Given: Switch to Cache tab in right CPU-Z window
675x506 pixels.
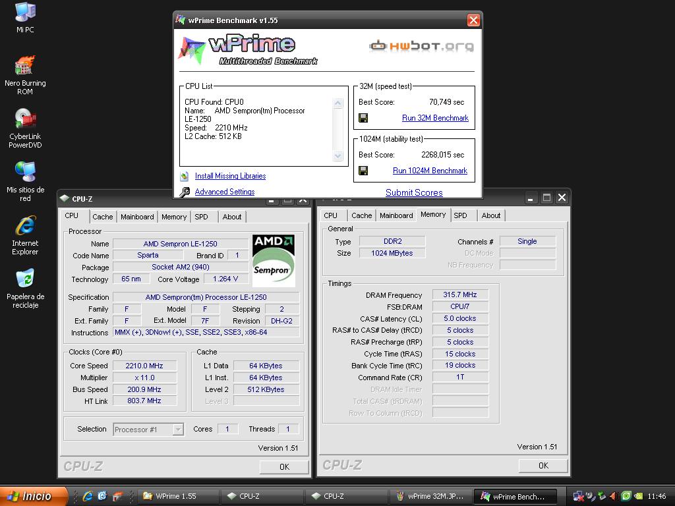Looking at the screenshot, I should [362, 215].
